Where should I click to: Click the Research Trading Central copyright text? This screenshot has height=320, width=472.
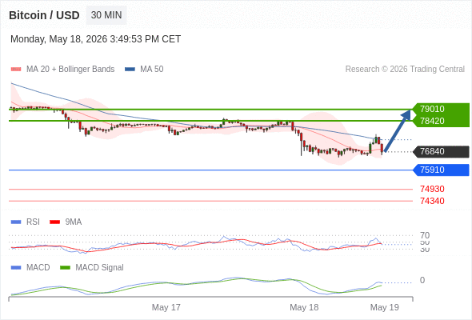point(405,70)
